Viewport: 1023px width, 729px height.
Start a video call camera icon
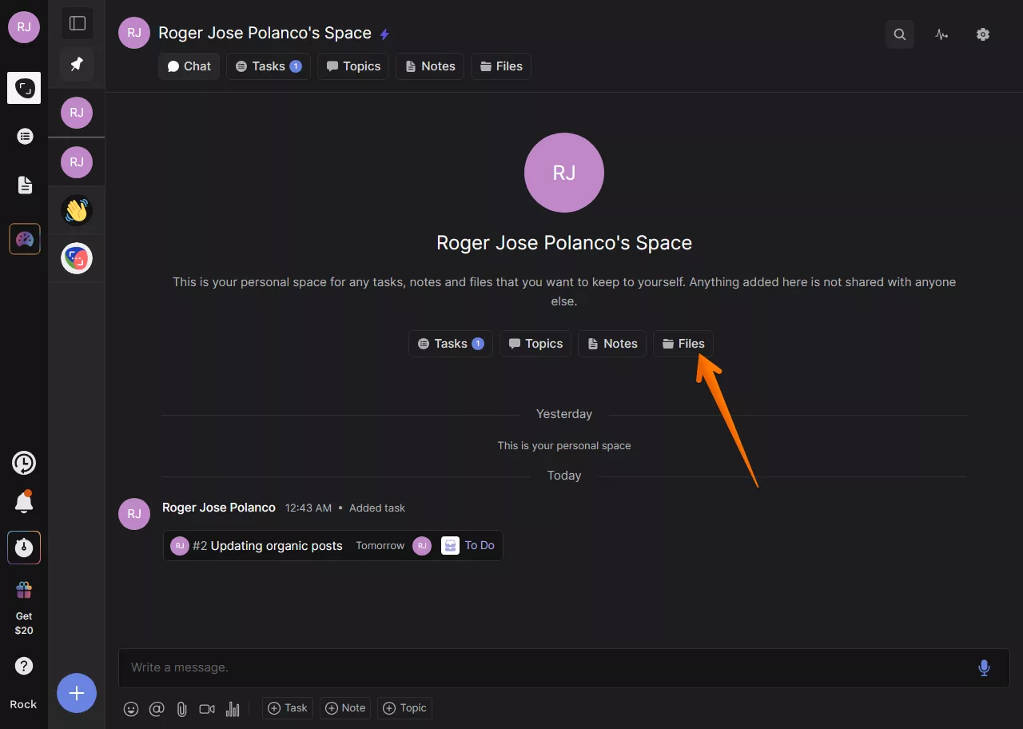point(207,709)
